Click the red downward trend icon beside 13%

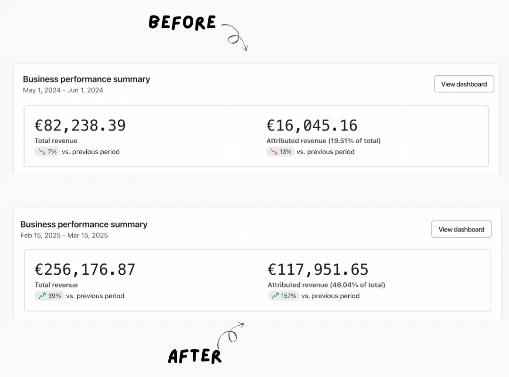pos(274,152)
